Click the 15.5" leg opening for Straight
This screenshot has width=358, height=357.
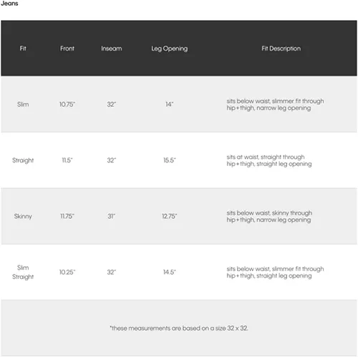pos(170,160)
